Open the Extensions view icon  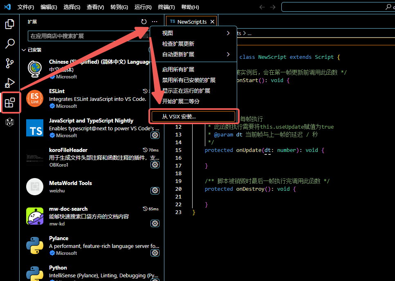10,103
